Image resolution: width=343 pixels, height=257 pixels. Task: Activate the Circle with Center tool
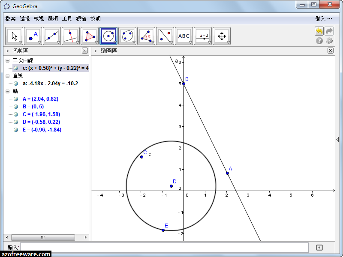click(108, 36)
